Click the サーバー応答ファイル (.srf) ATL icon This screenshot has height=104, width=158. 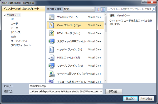(x=52, y=74)
